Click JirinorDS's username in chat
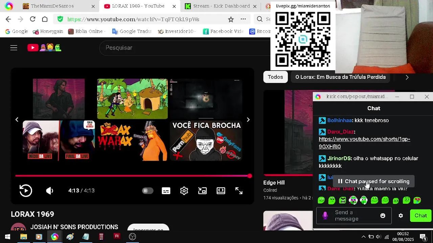Image resolution: width=433 pixels, height=243 pixels. [339, 158]
